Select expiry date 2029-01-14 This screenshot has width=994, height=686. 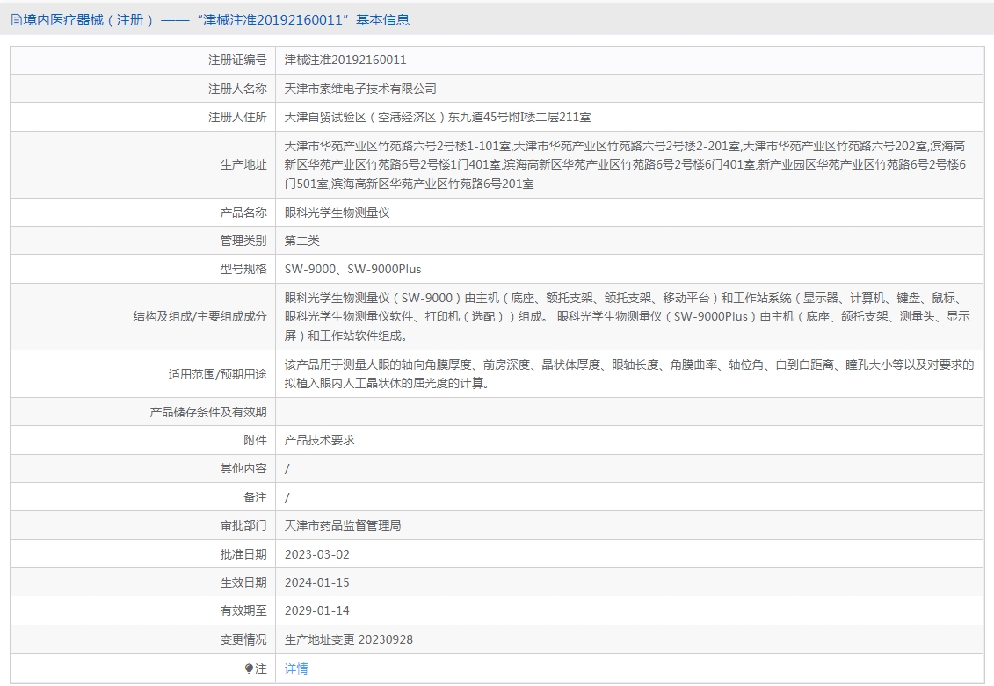pyautogui.click(x=317, y=610)
